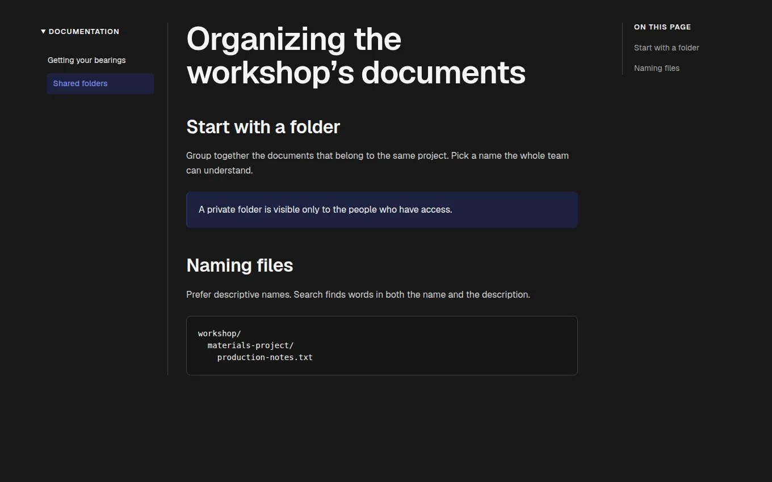Click the materials-project/ line in code
Viewport: 772px width, 482px height.
[x=250, y=345]
